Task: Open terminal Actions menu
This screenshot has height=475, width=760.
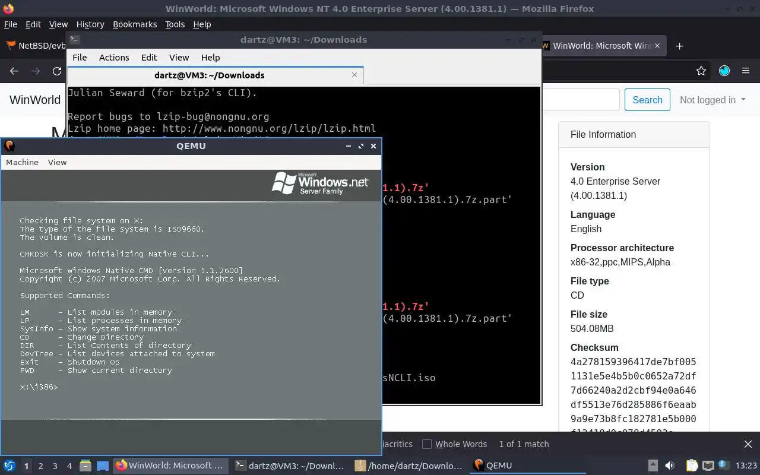Action: click(114, 58)
